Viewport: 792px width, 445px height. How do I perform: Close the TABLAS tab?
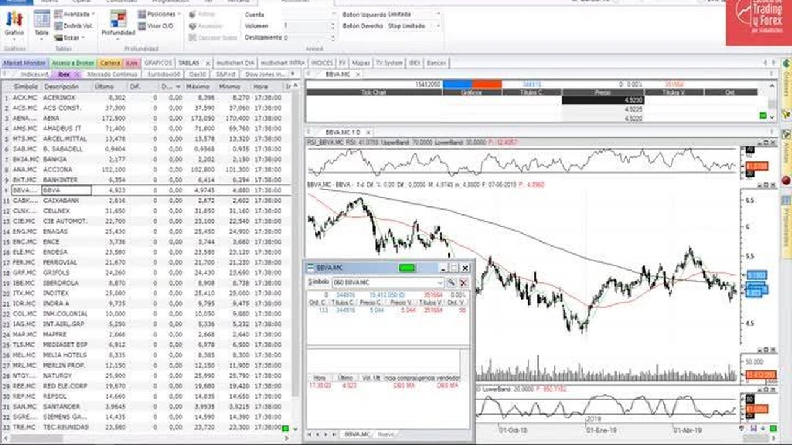coord(207,63)
